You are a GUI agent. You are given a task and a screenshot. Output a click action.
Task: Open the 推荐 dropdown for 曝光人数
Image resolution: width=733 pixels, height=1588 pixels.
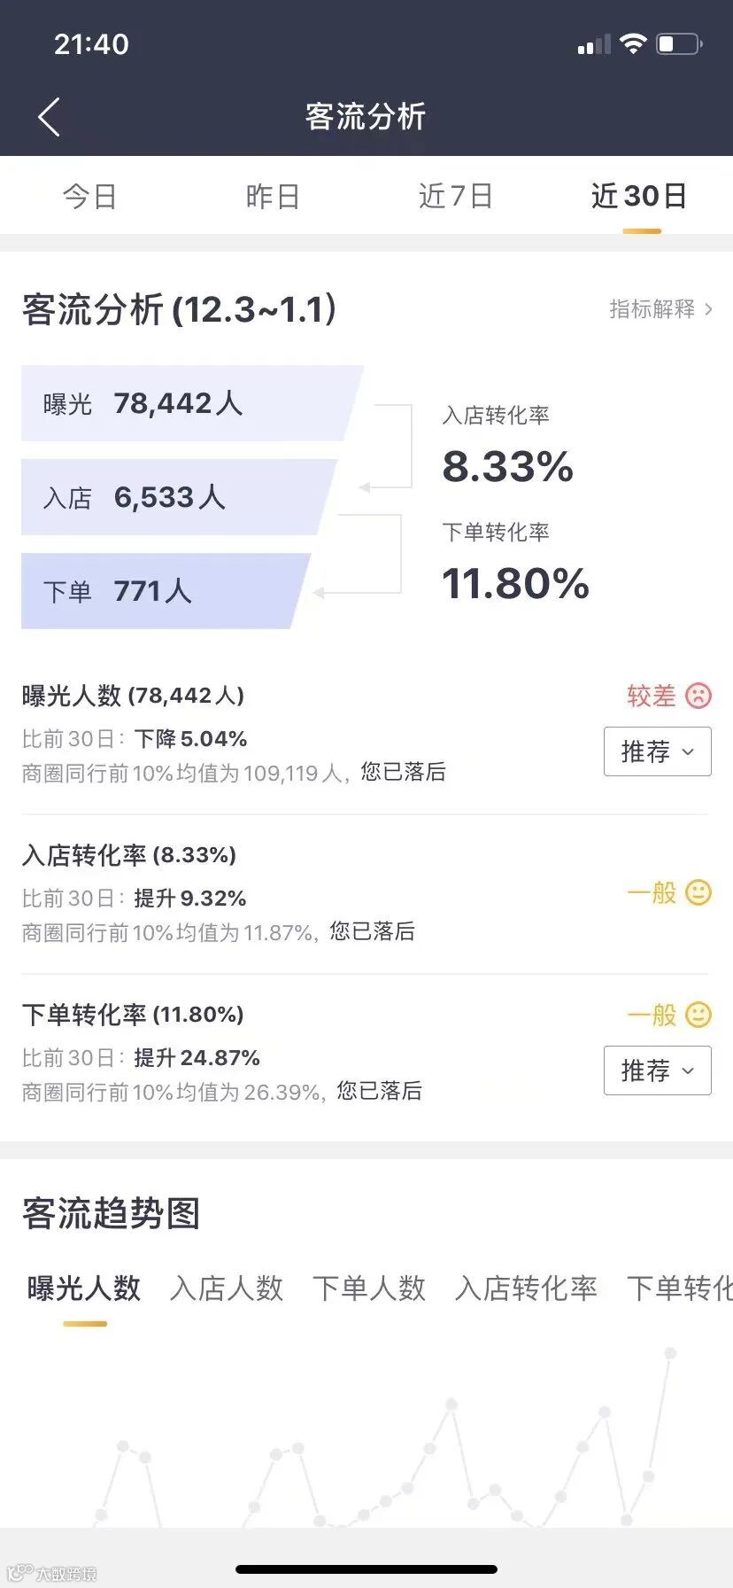[x=658, y=751]
